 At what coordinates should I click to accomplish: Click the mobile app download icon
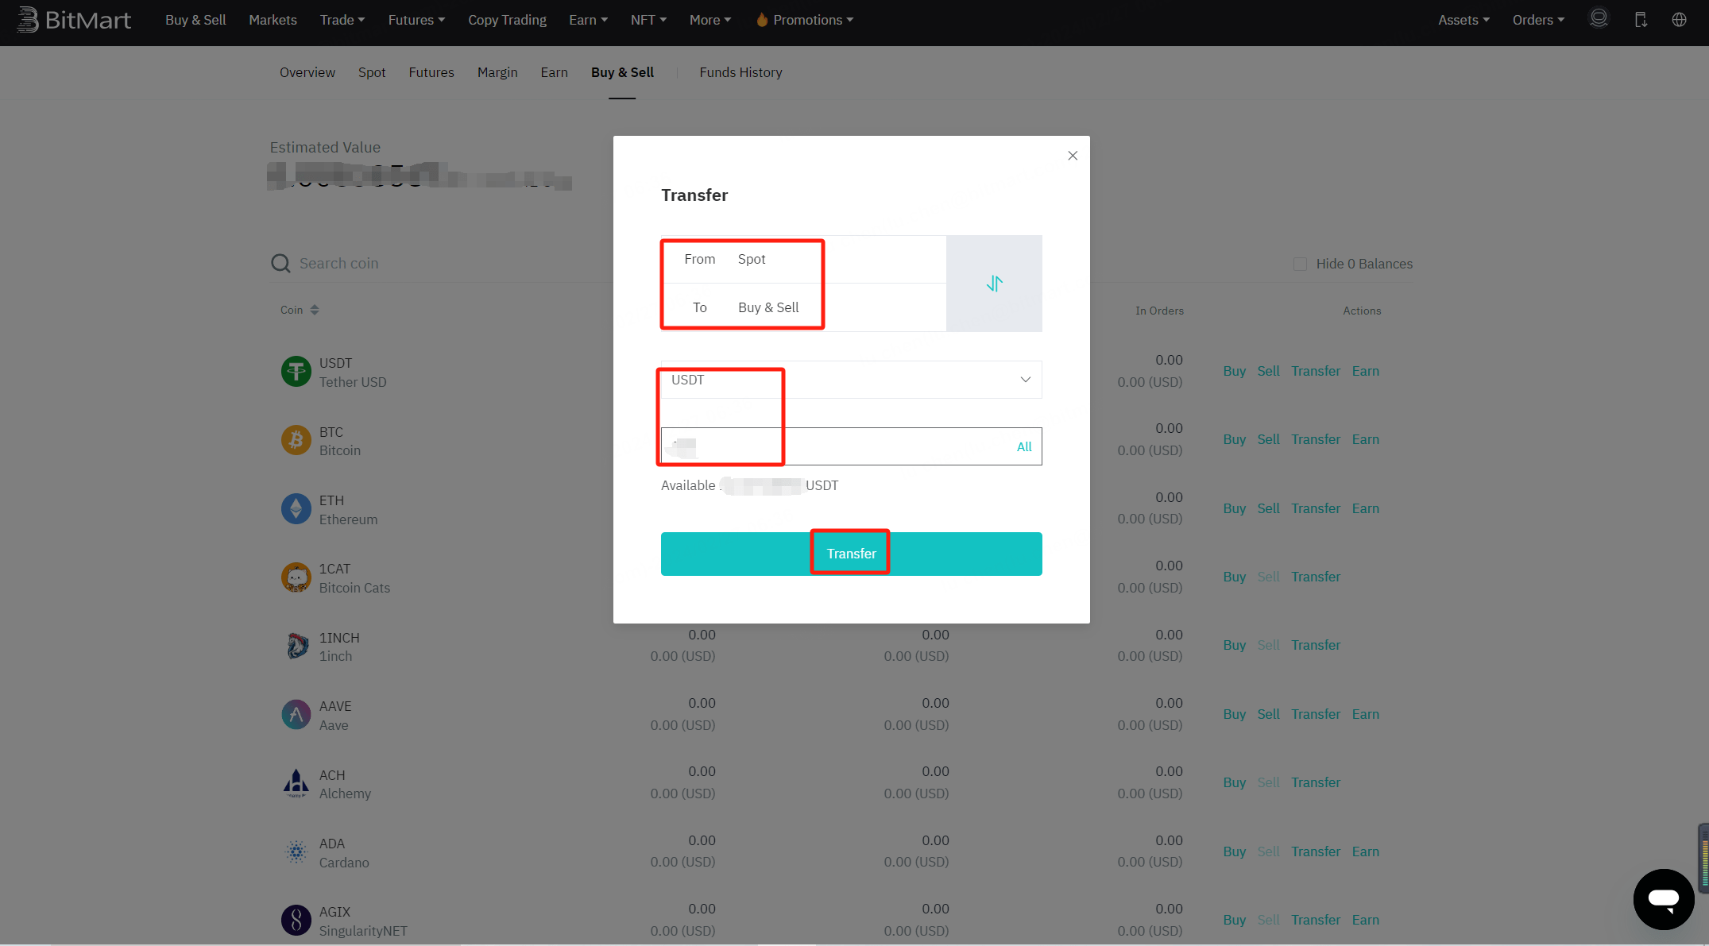point(1640,19)
